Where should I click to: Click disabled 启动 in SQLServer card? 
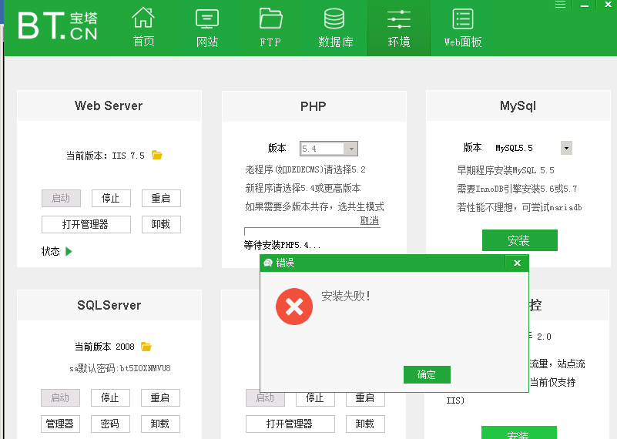pyautogui.click(x=60, y=397)
